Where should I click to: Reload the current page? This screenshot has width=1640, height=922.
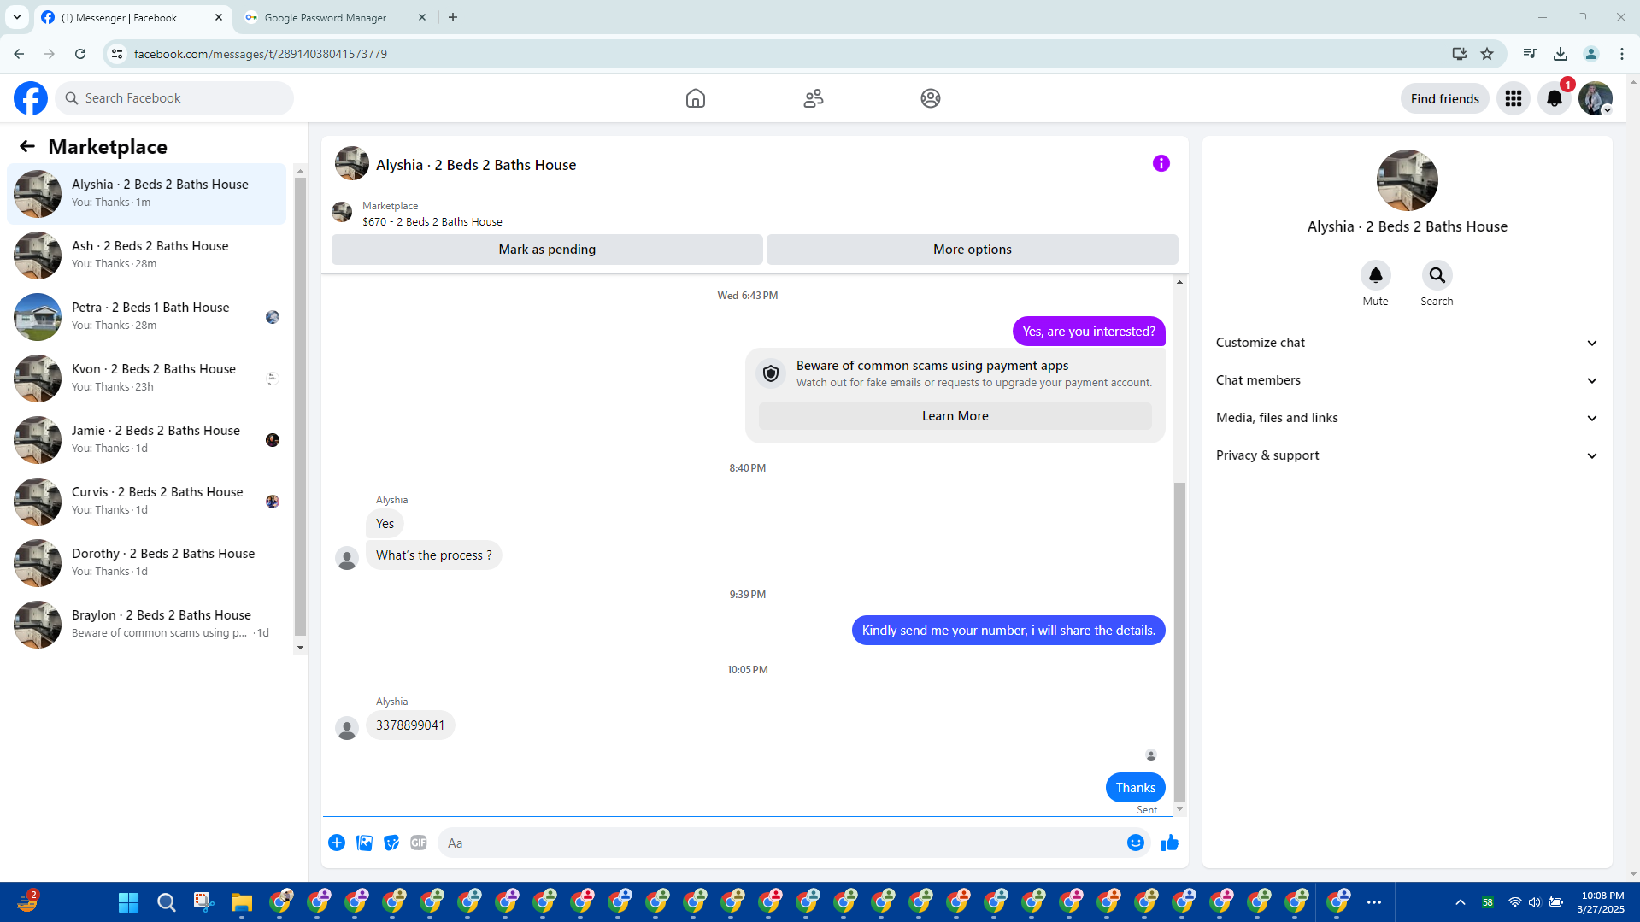[x=80, y=54]
